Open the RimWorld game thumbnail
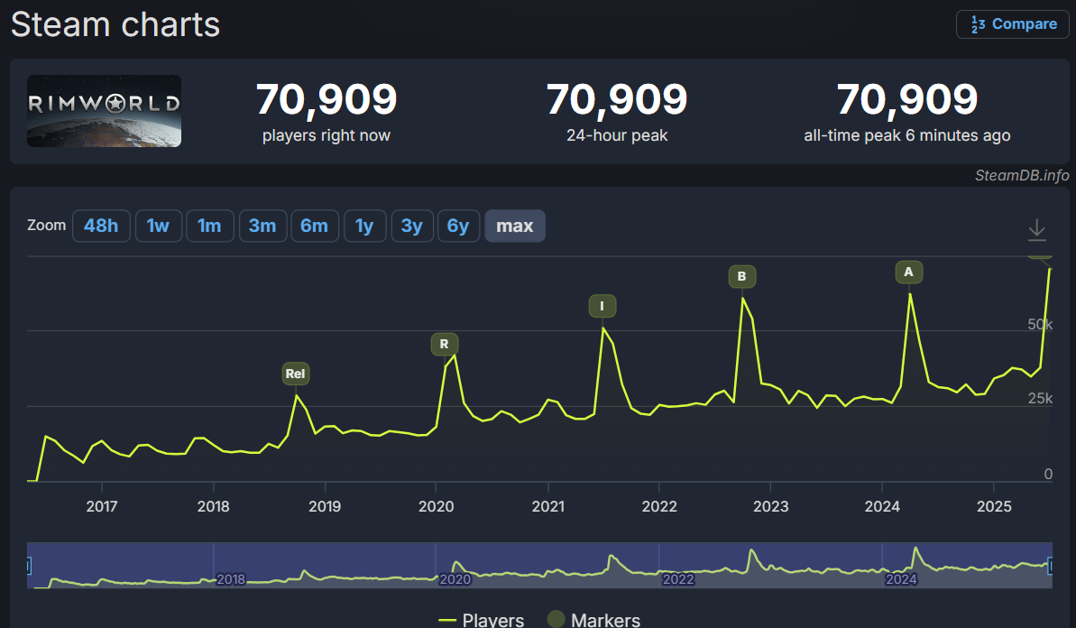Viewport: 1076px width, 628px height. [x=105, y=111]
